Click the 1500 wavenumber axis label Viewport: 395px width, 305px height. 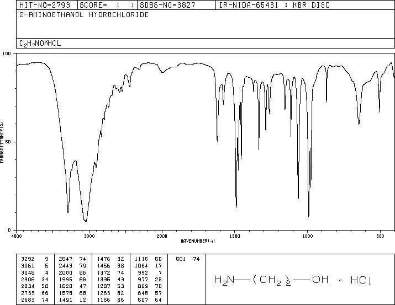pos(235,236)
